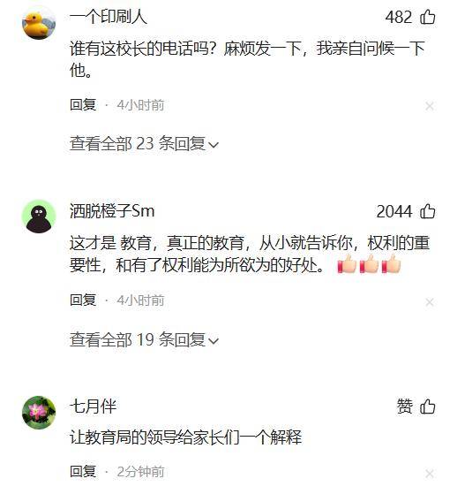This screenshot has width=465, height=494.
Task: Open username 一个印刷人
Action: pos(109,17)
